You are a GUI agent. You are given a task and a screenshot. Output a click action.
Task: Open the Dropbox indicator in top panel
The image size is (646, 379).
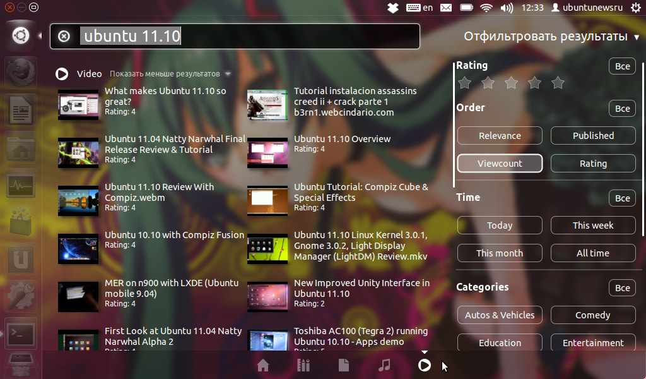(x=393, y=8)
